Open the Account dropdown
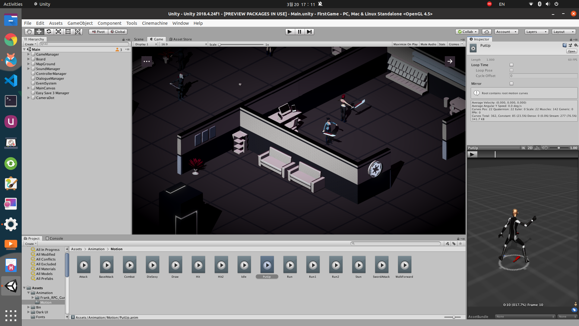 (506, 32)
